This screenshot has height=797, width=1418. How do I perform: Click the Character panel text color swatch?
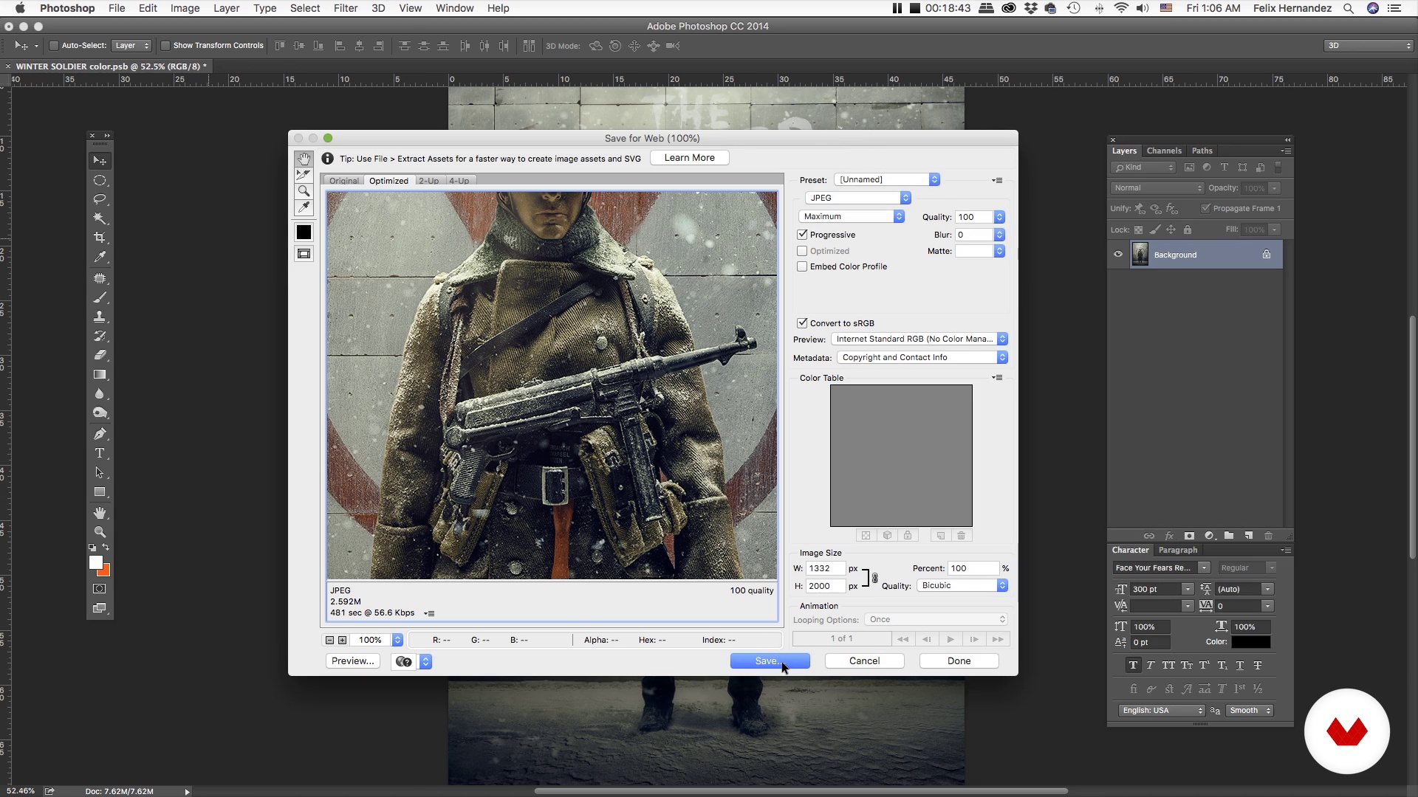(1251, 642)
